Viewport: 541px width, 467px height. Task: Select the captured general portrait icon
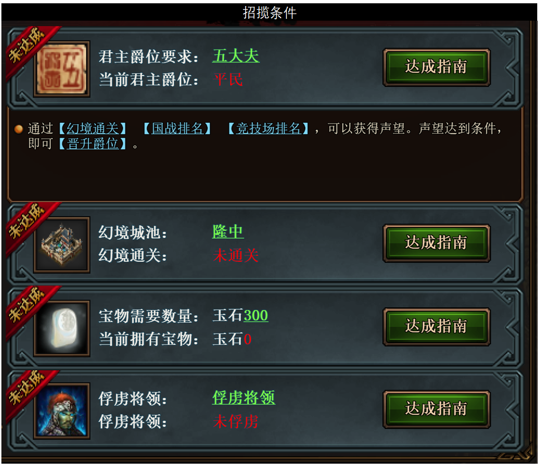click(x=62, y=411)
